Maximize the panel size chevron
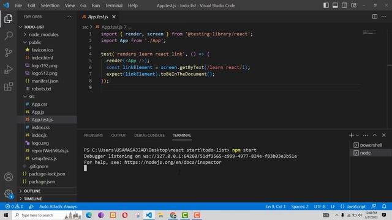392x220 pixels. (x=374, y=135)
